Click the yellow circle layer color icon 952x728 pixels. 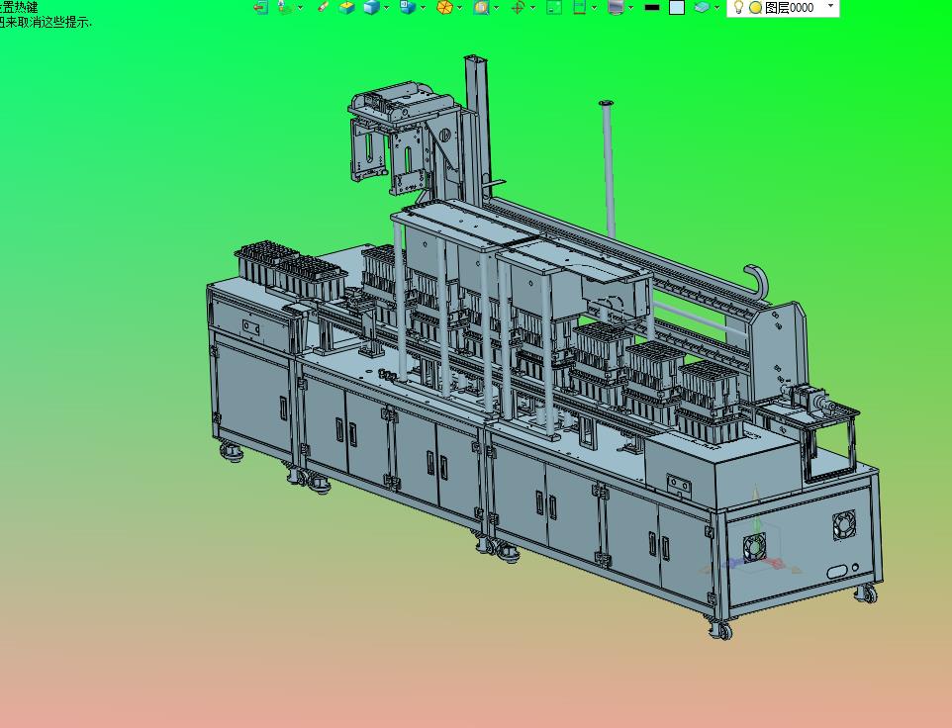(756, 7)
